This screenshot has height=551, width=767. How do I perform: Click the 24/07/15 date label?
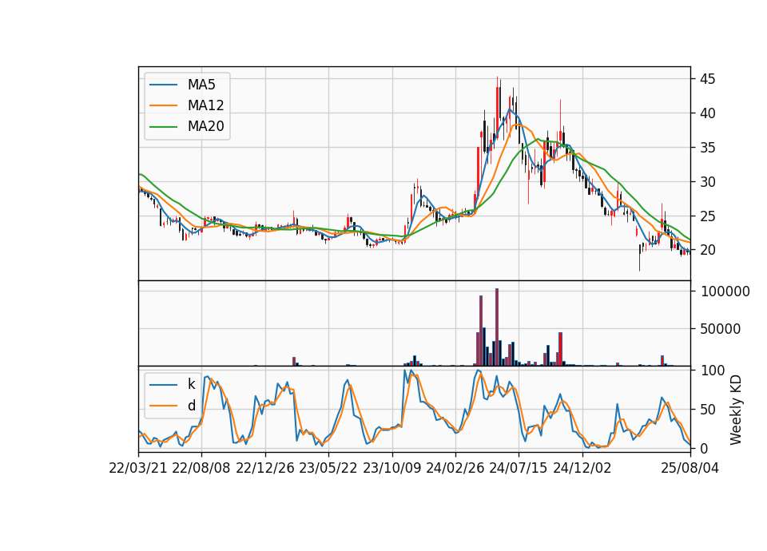(x=519, y=469)
